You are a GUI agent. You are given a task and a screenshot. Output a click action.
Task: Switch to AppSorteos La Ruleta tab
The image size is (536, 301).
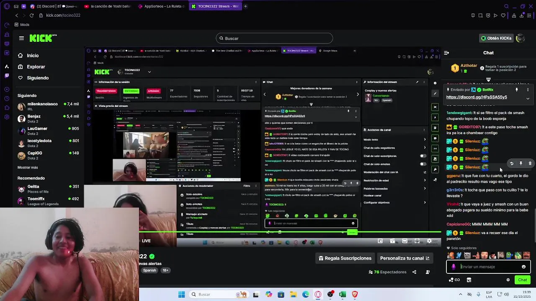tap(162, 6)
